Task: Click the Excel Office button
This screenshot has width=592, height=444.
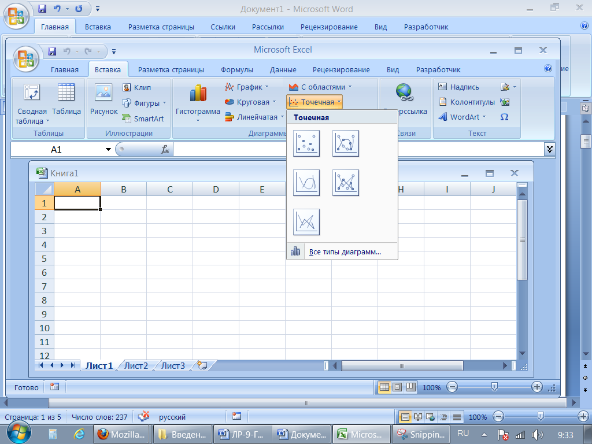Action: coord(25,59)
